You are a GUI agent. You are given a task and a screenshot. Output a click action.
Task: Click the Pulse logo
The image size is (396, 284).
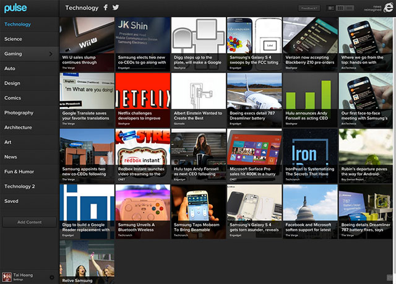[x=15, y=8]
